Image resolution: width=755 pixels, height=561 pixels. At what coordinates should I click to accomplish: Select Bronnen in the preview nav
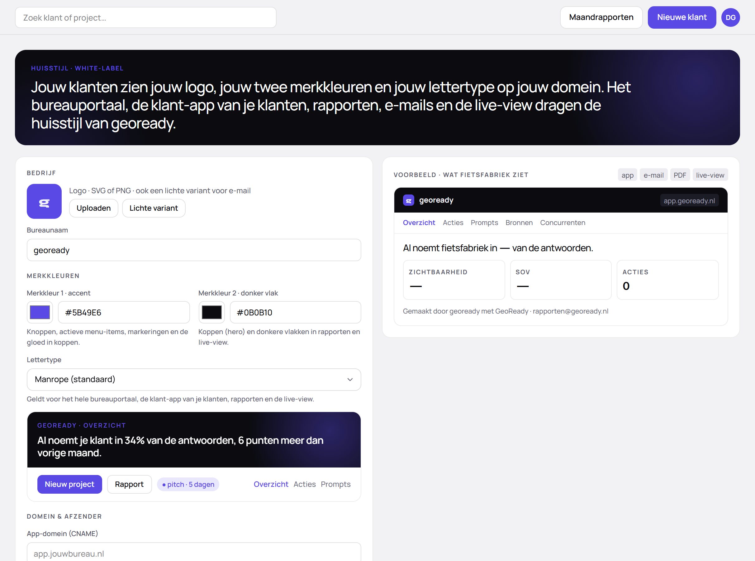[x=519, y=223]
